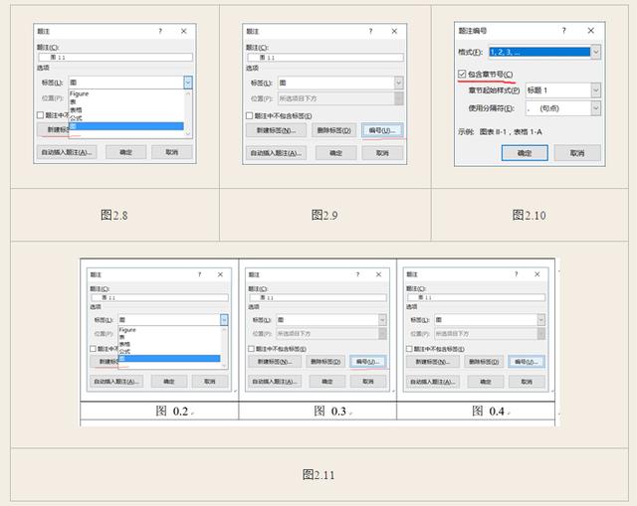Click 自动插入题注(A) in the 图 0.4 dialog
The image size is (637, 506).
point(433,382)
